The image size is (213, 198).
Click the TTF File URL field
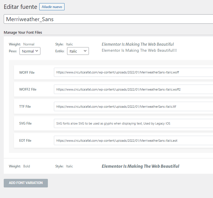tap(133, 107)
